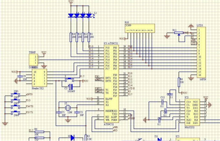Select the CON9 resistor pack R10
The width and height of the screenshot is (220, 141).
point(140,28)
